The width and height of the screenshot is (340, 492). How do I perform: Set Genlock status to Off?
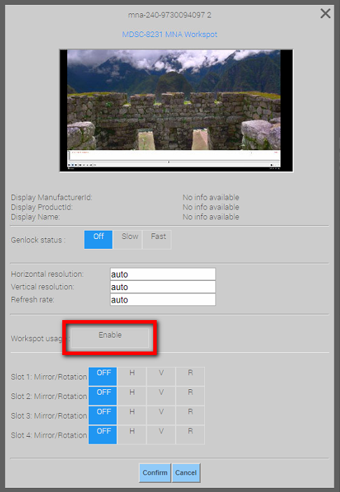[x=99, y=240]
